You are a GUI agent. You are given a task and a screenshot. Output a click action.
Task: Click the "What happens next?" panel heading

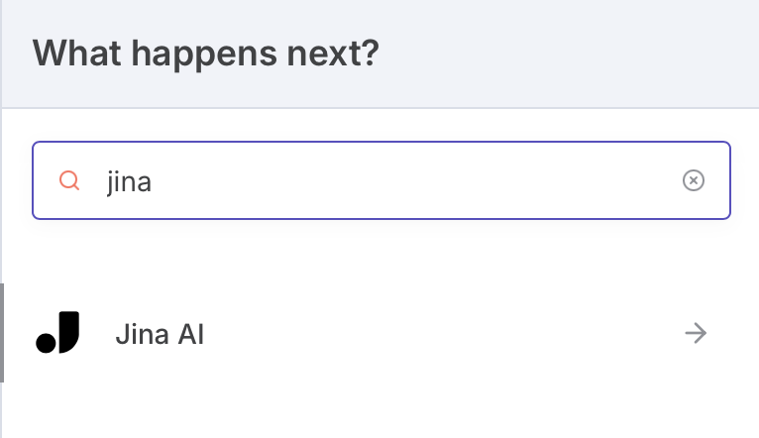click(x=206, y=53)
